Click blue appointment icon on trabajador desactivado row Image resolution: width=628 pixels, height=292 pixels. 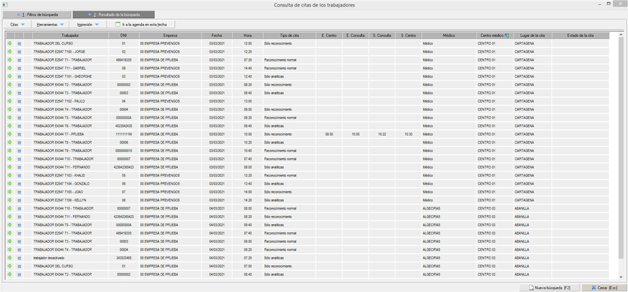pos(19,257)
